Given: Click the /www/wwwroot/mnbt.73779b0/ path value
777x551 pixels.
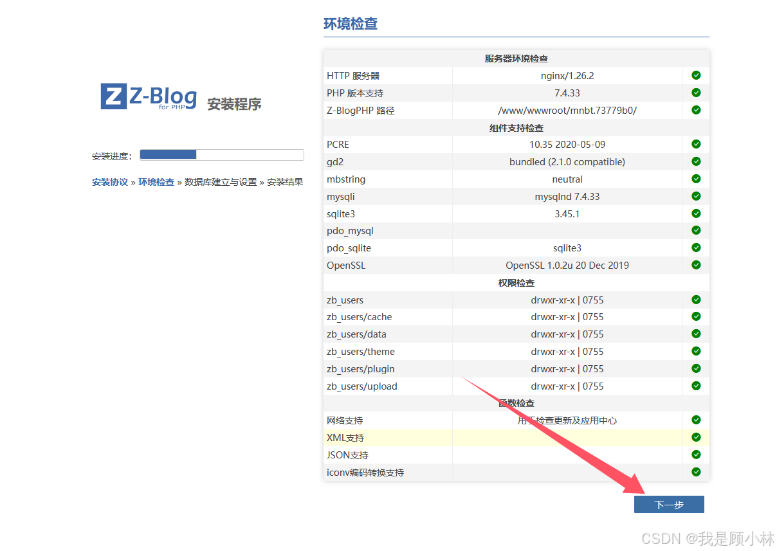Looking at the screenshot, I should tap(567, 111).
